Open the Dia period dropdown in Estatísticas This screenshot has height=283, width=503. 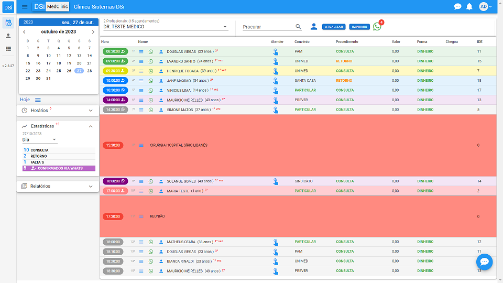pyautogui.click(x=39, y=140)
